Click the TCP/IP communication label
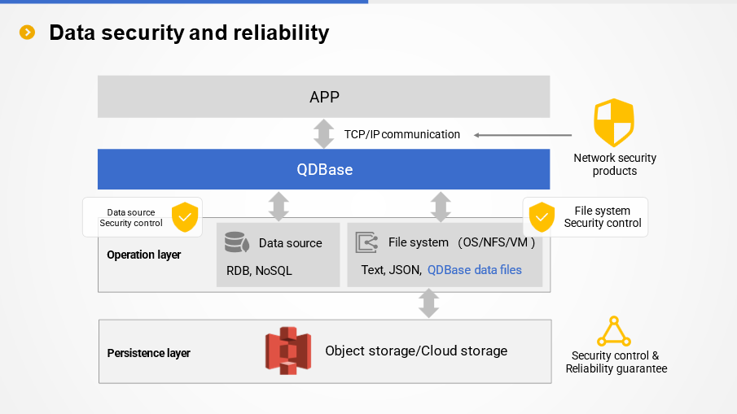The height and width of the screenshot is (414, 737). 401,134
